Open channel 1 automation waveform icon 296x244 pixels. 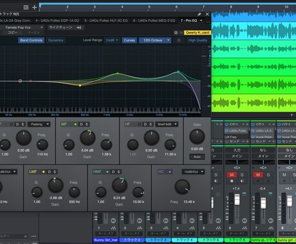click(113, 228)
